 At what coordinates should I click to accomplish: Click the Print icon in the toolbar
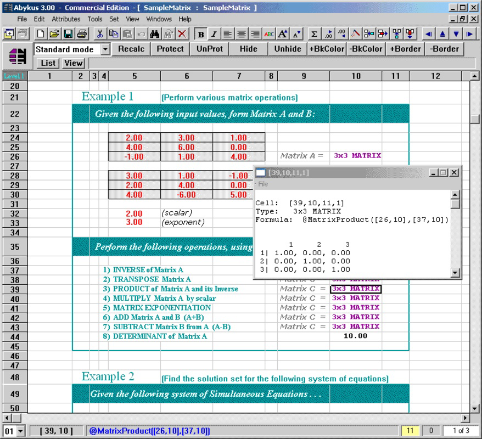pyautogui.click(x=82, y=34)
